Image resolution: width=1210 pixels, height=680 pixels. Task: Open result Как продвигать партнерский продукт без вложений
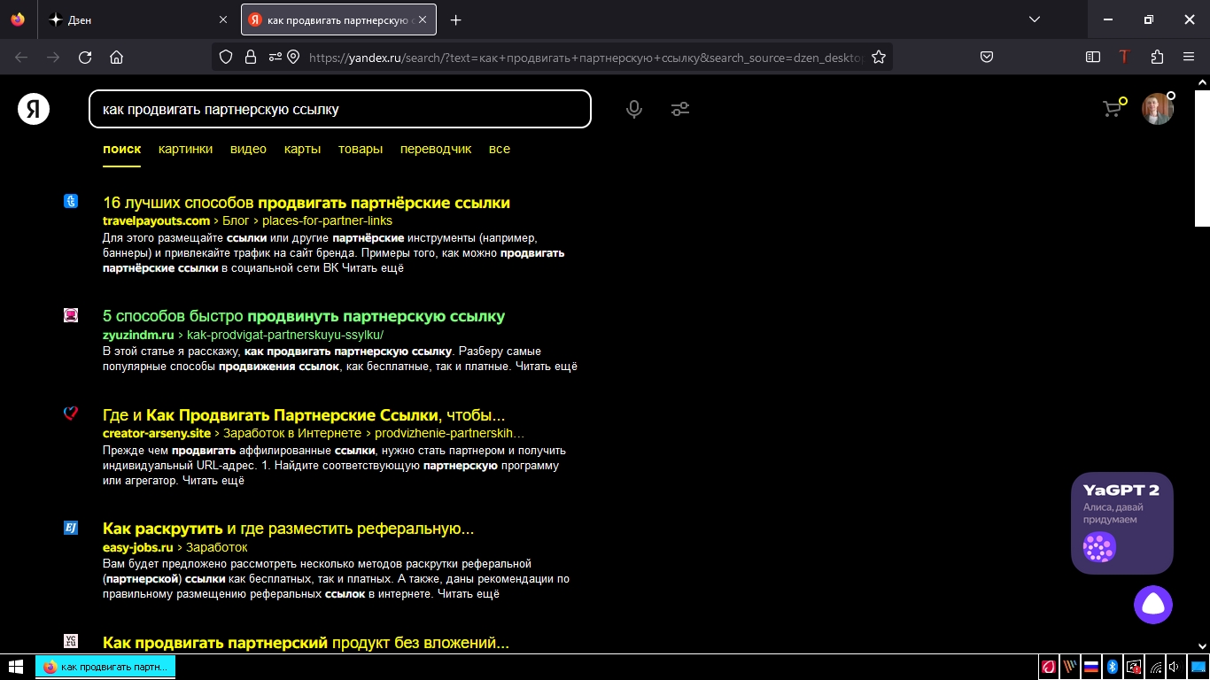306,642
